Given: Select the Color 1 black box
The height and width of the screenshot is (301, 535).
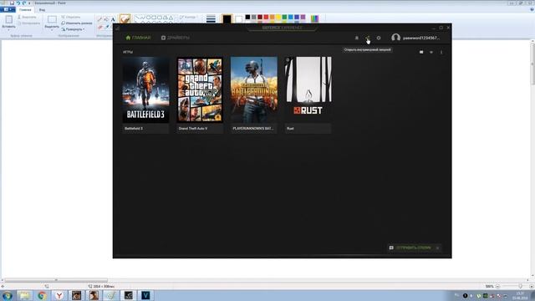Looking at the screenshot, I should click(x=227, y=19).
